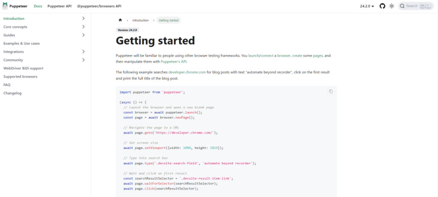Click the puppeteer.launch() code line
Screen dimensions: 438x197
[163, 112]
